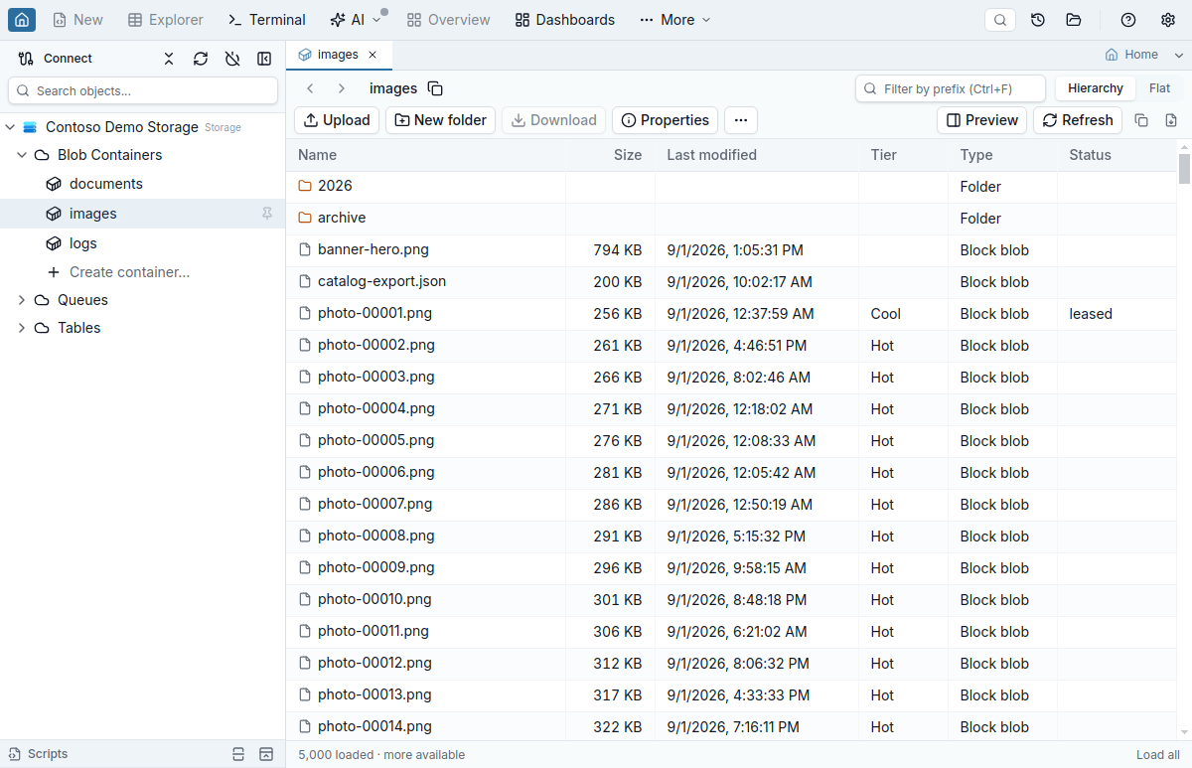Open the home icon in top bar
This screenshot has width=1192, height=768.
pyautogui.click(x=22, y=20)
